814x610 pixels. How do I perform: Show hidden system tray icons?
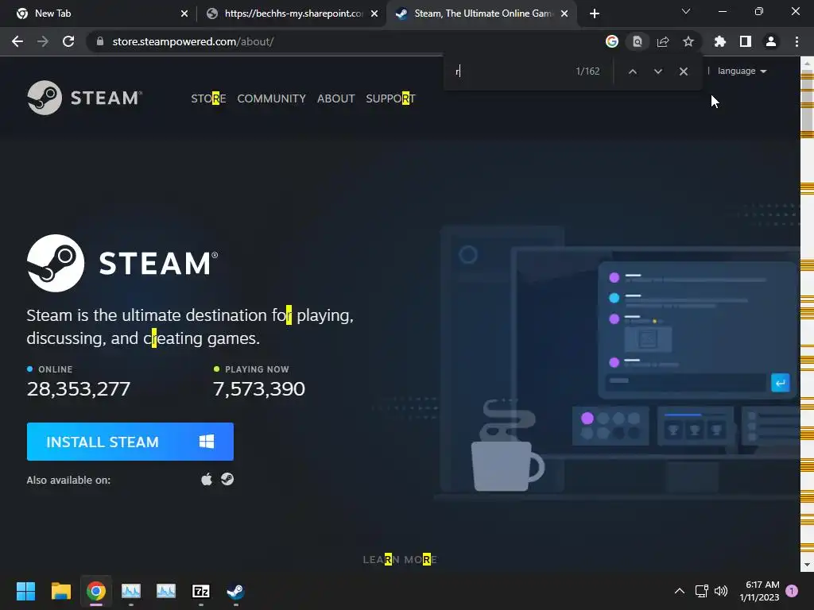[679, 591]
